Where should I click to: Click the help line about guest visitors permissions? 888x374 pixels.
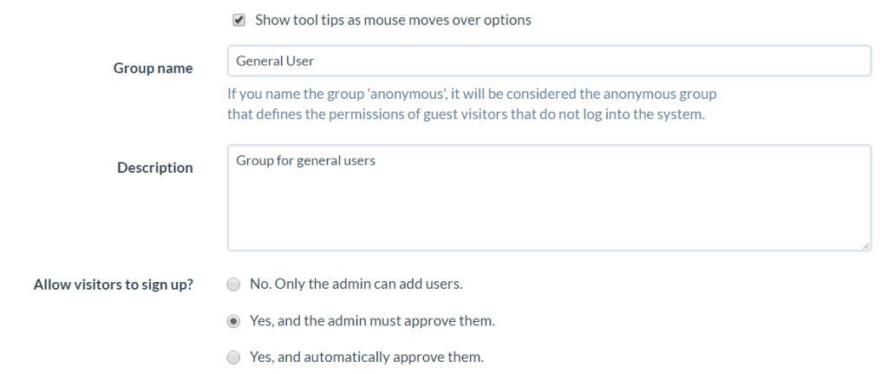pos(466,114)
